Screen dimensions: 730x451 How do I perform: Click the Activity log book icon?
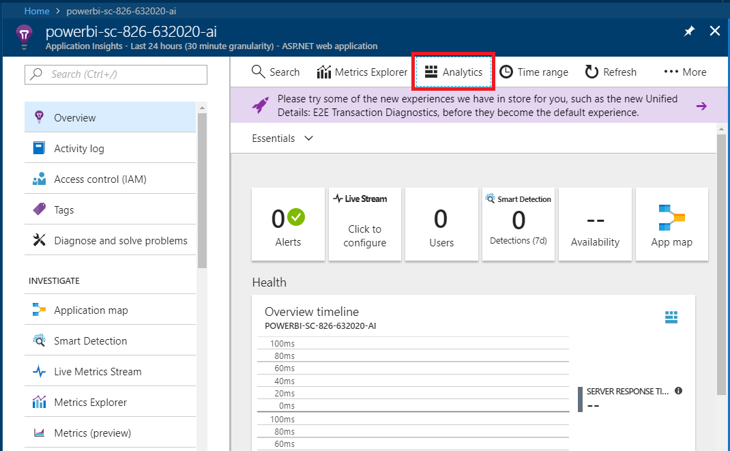tap(39, 148)
